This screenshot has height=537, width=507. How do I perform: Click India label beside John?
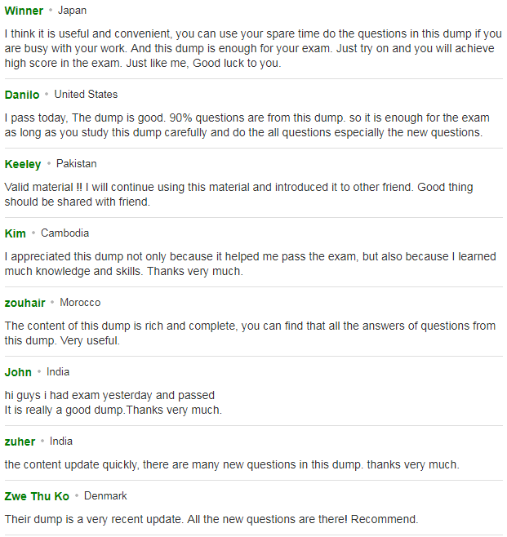(x=58, y=372)
